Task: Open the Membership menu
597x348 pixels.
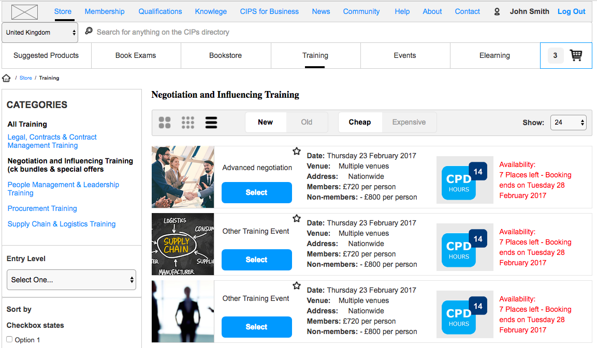Action: point(104,11)
